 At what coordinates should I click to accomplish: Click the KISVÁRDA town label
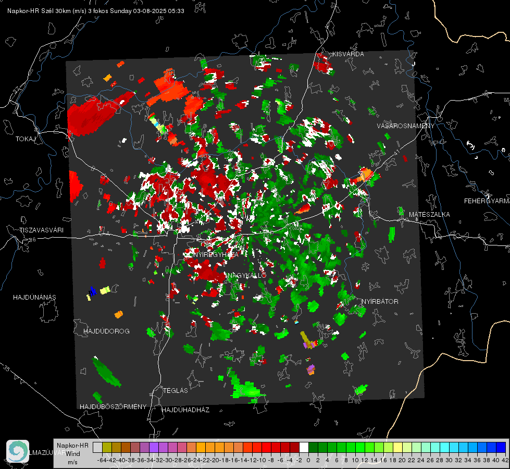[348, 54]
